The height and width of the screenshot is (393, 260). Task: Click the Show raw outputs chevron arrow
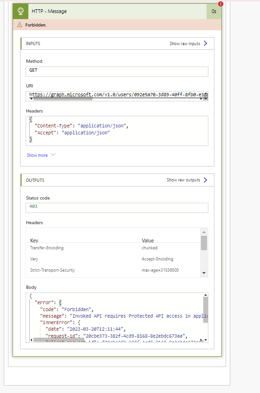pos(206,180)
